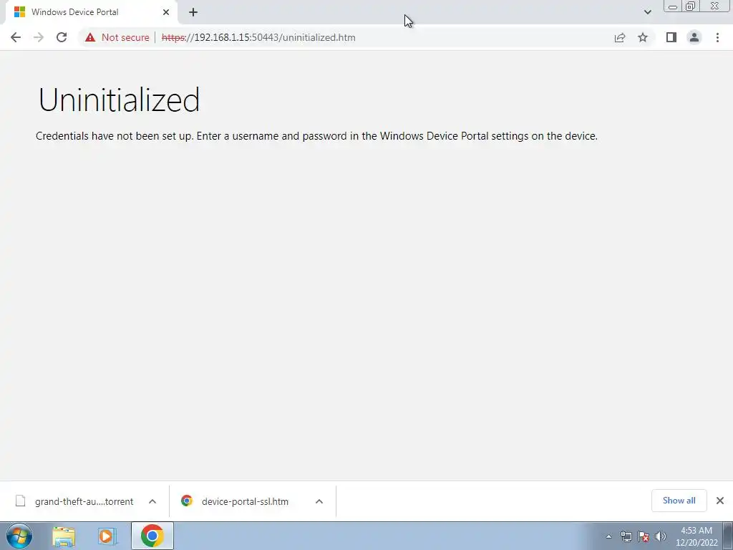
Task: Open the clock showing 4:53 AM
Action: click(696, 536)
